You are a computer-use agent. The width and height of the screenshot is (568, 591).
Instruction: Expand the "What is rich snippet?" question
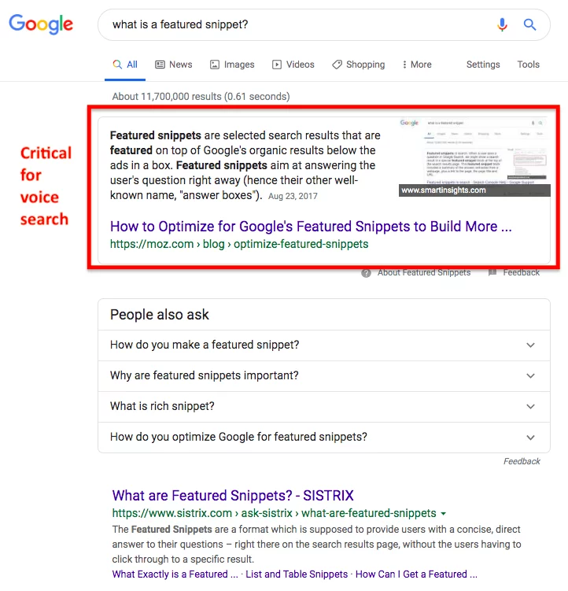[x=530, y=406]
